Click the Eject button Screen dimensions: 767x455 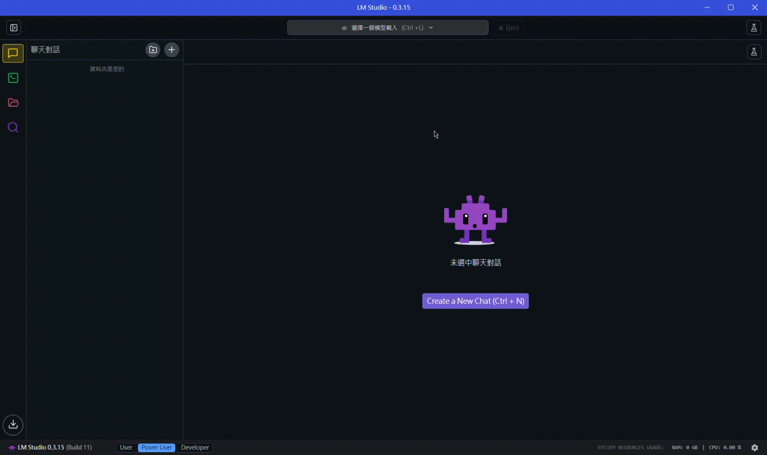(509, 27)
